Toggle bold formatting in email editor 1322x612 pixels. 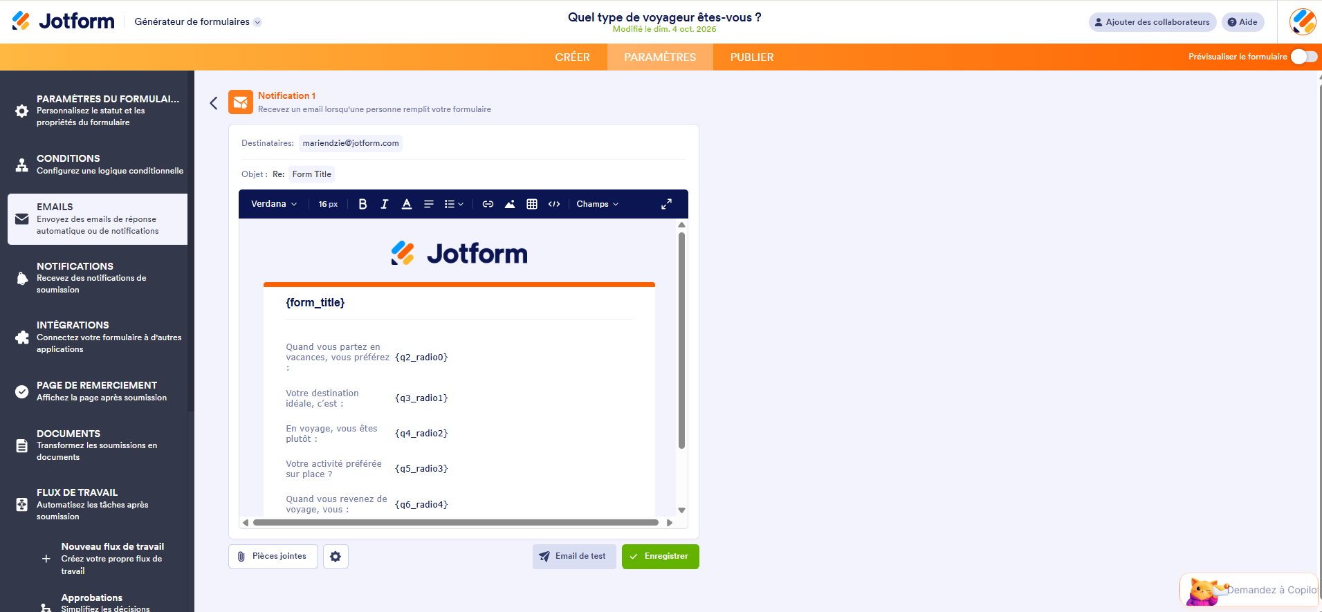point(362,204)
